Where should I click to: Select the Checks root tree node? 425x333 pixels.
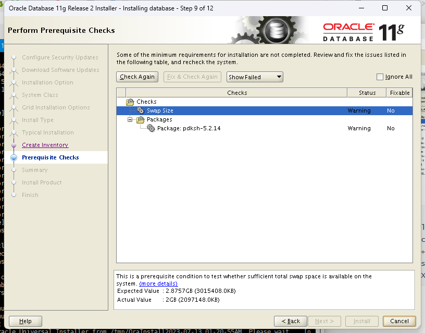click(146, 102)
